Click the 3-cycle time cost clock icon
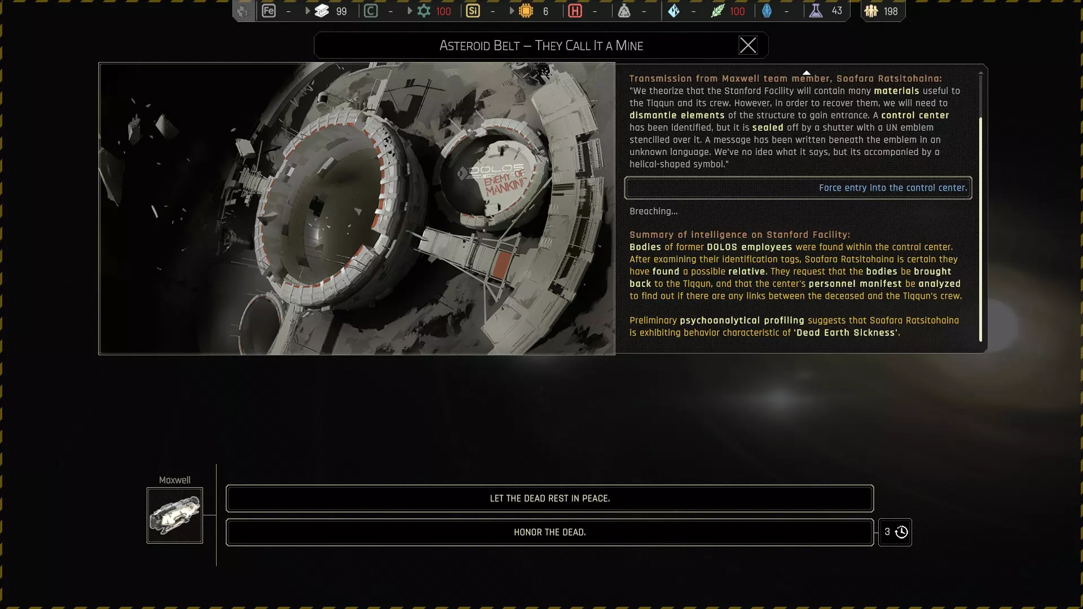 pos(901,532)
